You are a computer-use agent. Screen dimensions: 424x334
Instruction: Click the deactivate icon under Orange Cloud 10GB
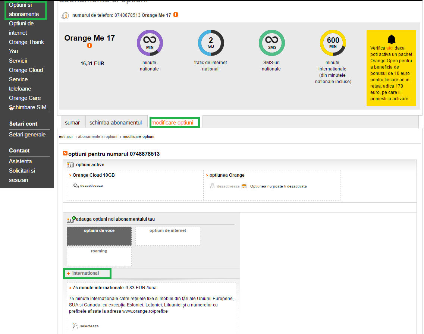(75, 185)
